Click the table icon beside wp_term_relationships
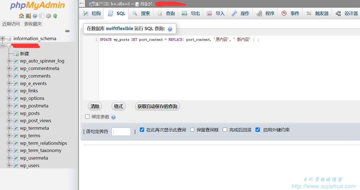 tap(16, 143)
